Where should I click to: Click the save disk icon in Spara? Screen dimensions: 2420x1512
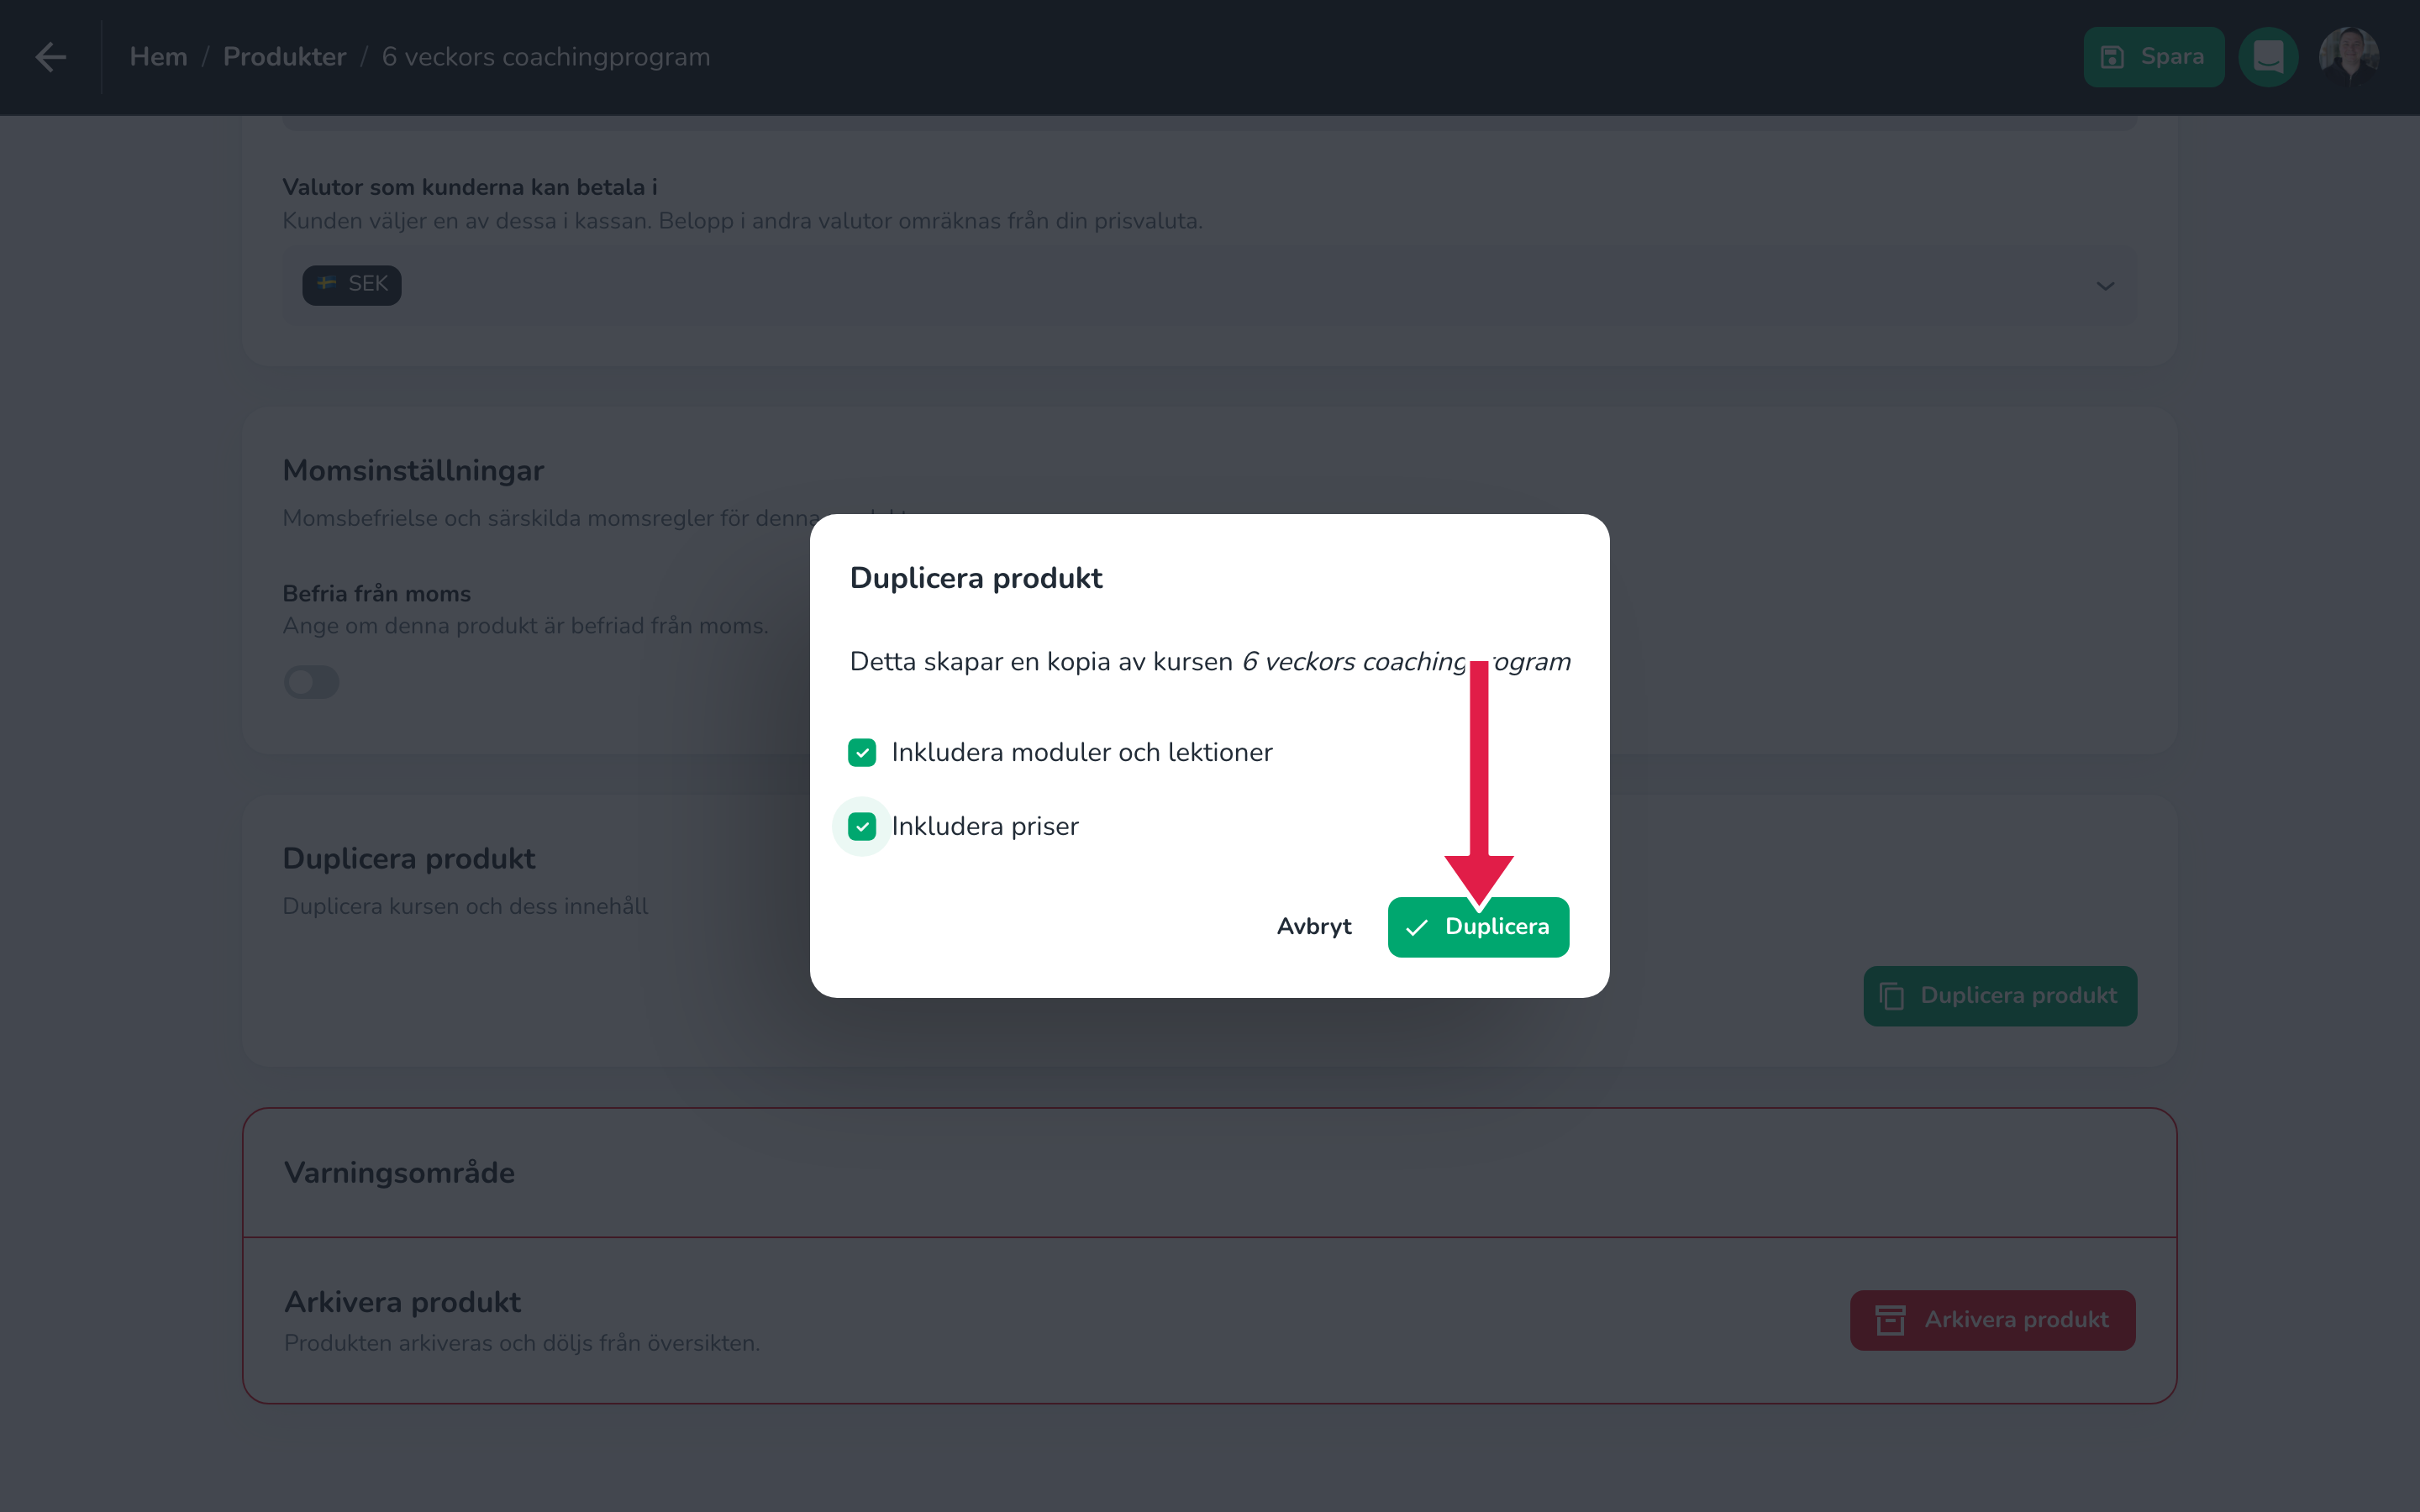tap(2112, 57)
